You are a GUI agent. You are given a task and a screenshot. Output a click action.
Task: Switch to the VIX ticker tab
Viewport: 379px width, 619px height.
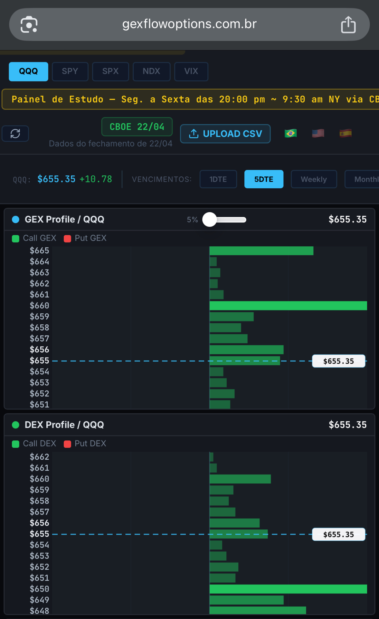coord(191,71)
